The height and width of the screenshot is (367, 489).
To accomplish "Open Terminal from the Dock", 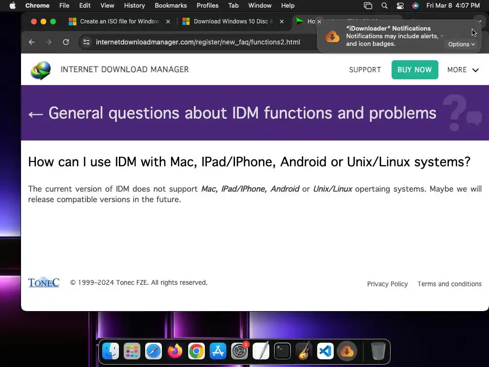I will [x=283, y=351].
